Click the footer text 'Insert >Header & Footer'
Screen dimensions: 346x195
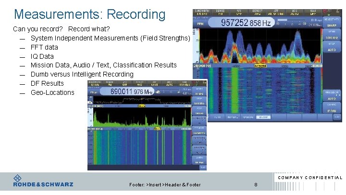tap(175, 184)
